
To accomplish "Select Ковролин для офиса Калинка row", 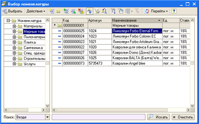I will (121, 47).
